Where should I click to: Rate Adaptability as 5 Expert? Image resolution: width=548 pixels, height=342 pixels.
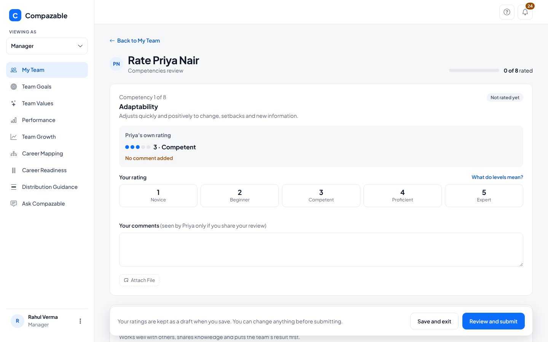tap(484, 196)
